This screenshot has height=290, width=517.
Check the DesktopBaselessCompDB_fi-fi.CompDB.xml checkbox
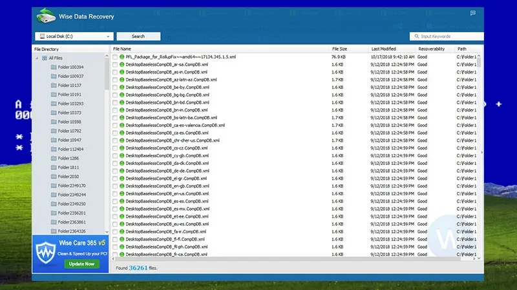(115, 239)
